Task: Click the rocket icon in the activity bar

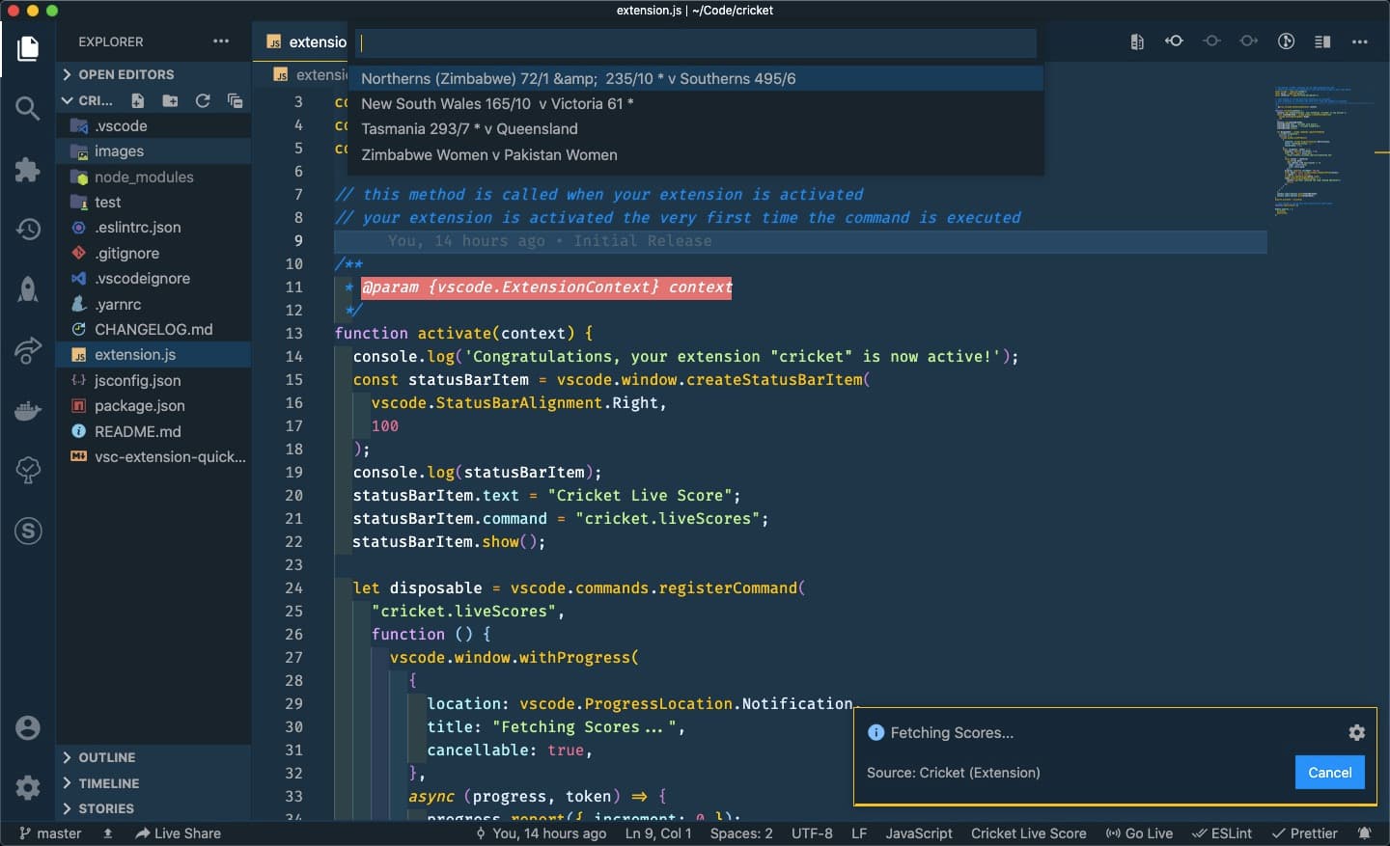Action: pyautogui.click(x=27, y=289)
